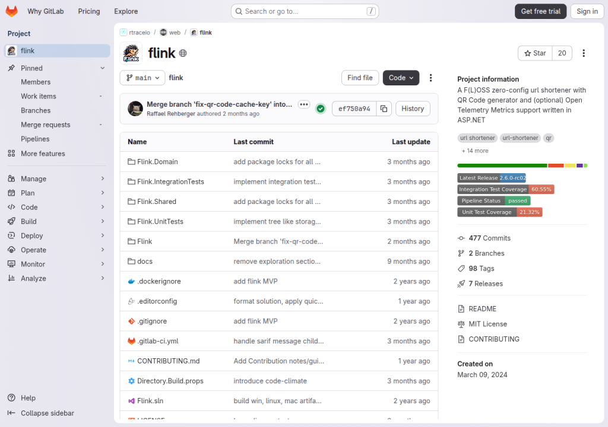Viewport: 608px width, 427px height.
Task: Click the url-shortener topic tag
Action: (x=520, y=138)
